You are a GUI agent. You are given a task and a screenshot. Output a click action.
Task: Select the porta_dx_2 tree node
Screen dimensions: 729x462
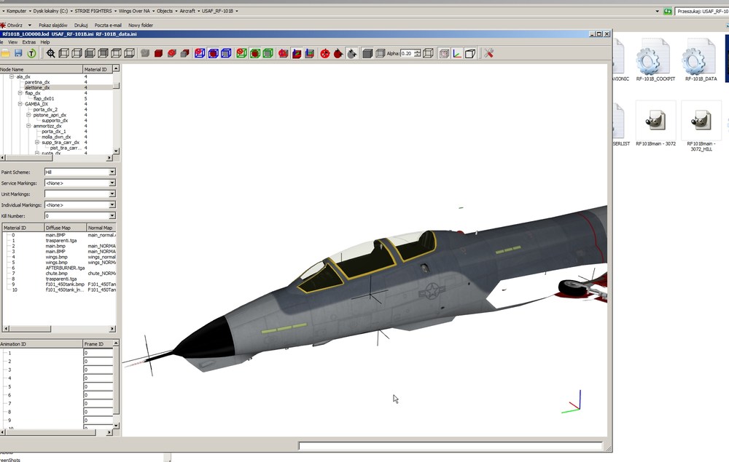click(45, 109)
